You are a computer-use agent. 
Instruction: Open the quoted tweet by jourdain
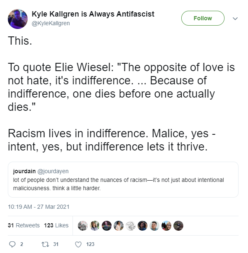[x=123, y=179]
